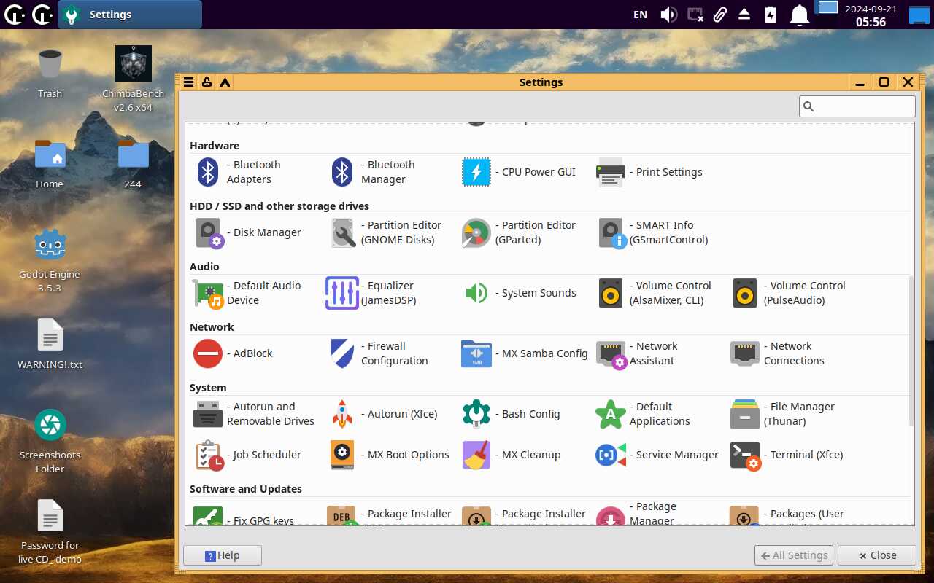Click the vertical scrollbar of settings list
Viewport: 934px width, 583px height.
[x=911, y=350]
